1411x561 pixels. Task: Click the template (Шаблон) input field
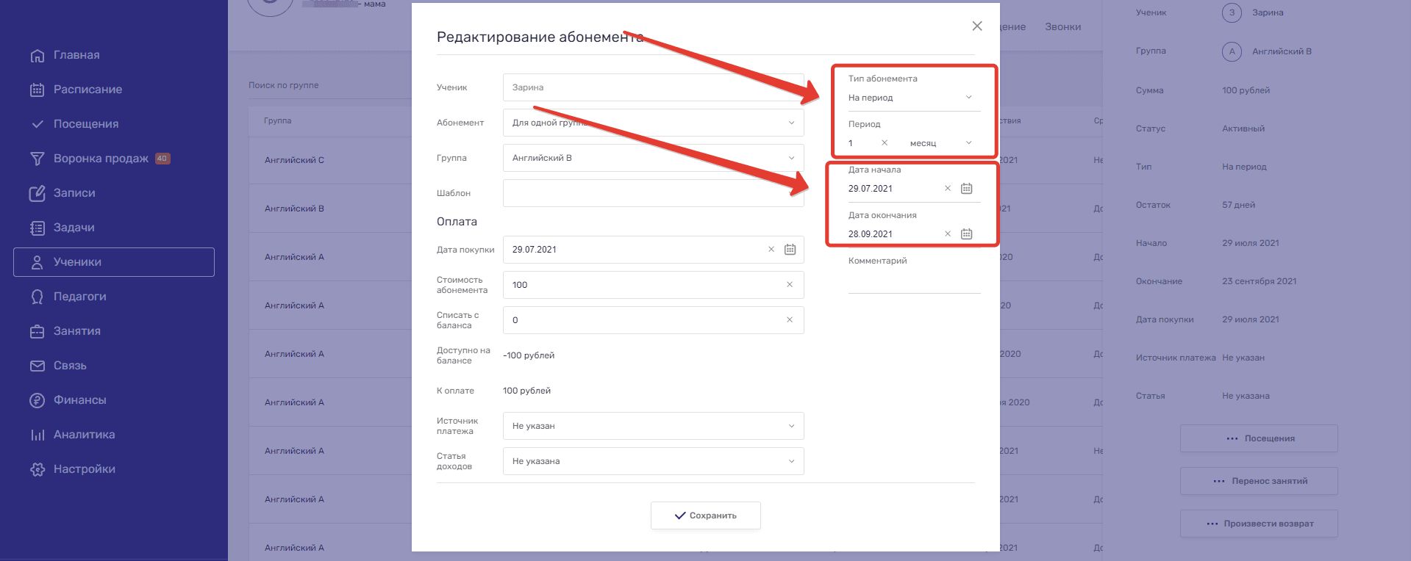click(x=653, y=193)
